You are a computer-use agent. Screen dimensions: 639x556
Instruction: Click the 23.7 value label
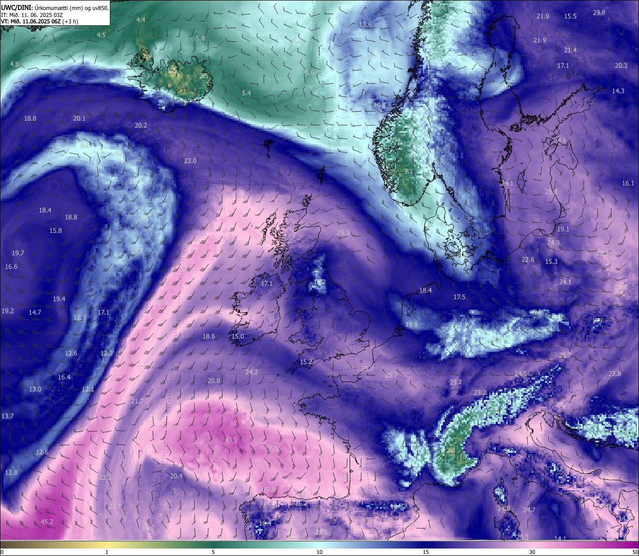tap(456, 382)
